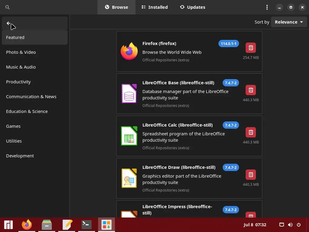The height and width of the screenshot is (232, 309).
Task: Select the Music & Audio category
Action: tap(35, 67)
